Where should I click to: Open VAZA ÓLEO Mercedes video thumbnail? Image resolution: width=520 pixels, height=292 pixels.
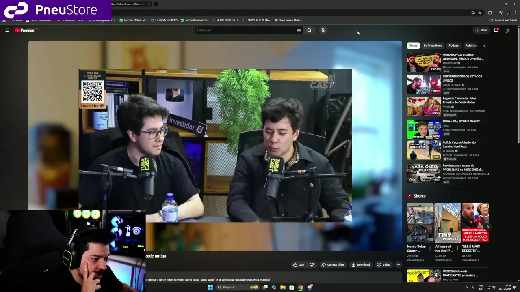[x=424, y=174]
